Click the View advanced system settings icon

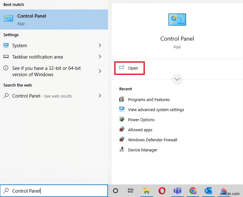pos(121,109)
